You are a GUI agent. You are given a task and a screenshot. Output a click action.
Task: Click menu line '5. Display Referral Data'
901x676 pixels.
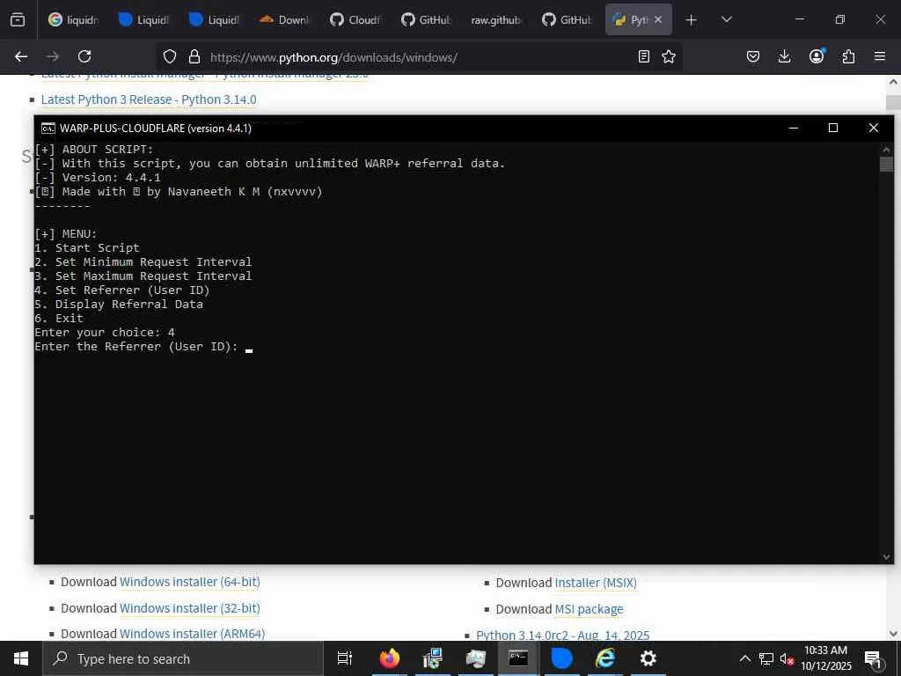click(x=119, y=304)
